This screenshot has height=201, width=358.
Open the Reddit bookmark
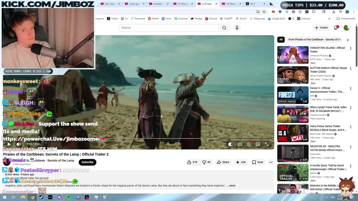pyautogui.click(x=153, y=19)
